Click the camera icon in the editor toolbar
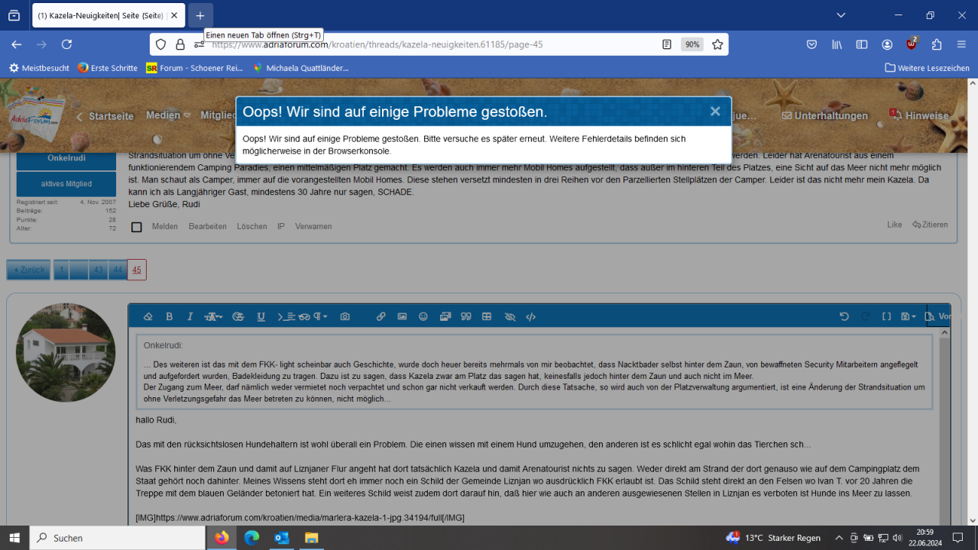 coord(345,317)
